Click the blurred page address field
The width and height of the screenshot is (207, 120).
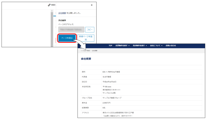point(71,29)
